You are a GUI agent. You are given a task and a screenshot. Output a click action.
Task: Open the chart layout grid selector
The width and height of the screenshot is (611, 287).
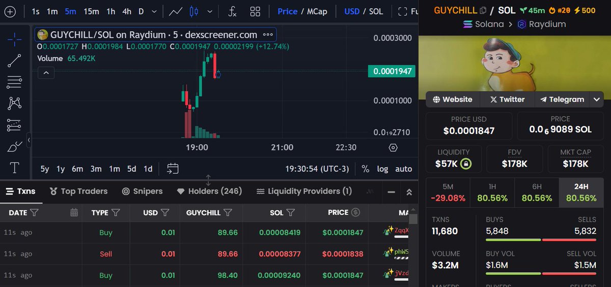pyautogui.click(x=255, y=11)
